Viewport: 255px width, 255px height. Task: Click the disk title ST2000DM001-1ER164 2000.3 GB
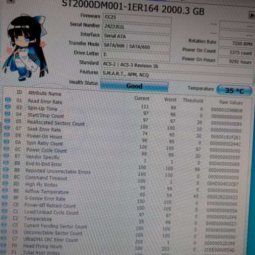click(133, 8)
